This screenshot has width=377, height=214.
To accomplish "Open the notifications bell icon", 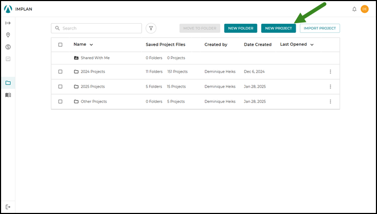I will click(x=354, y=9).
